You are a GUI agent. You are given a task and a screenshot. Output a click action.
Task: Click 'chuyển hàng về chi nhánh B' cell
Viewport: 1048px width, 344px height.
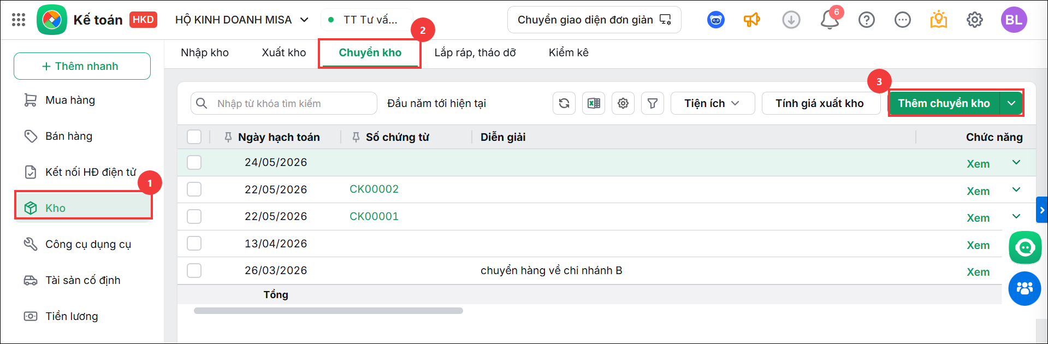pos(551,270)
